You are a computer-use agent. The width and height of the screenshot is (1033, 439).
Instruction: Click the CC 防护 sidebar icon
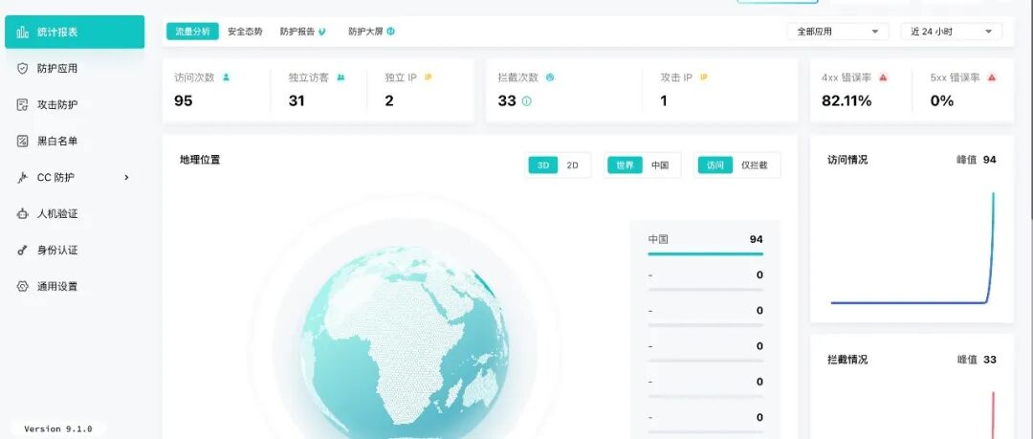[23, 177]
